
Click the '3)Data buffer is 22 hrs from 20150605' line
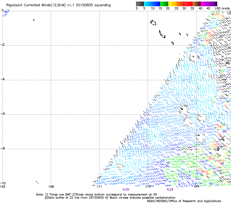(x=74, y=198)
